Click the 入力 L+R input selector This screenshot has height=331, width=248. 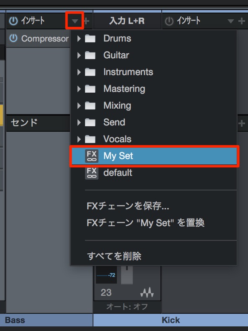pyautogui.click(x=127, y=21)
